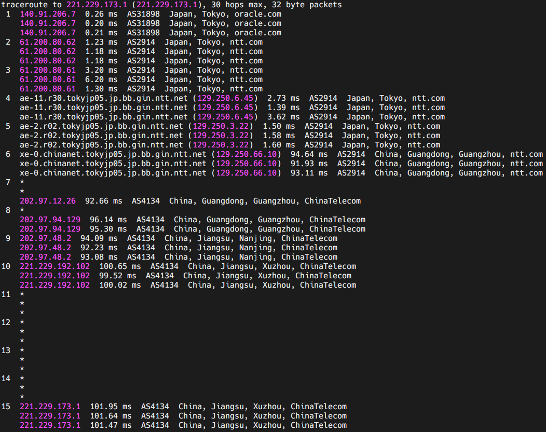The image size is (546, 432).
Task: Select IP 129.250.6.45 on the 3.62 ms row
Action: (x=225, y=117)
